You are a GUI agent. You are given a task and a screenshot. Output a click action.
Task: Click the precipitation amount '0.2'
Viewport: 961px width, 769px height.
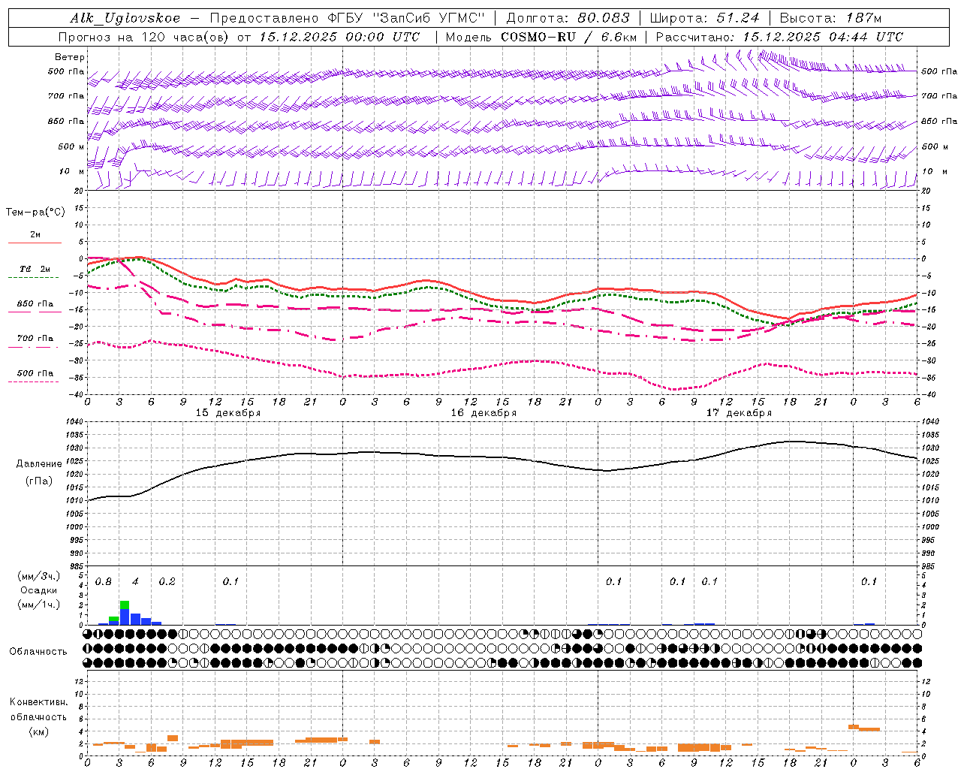click(167, 582)
